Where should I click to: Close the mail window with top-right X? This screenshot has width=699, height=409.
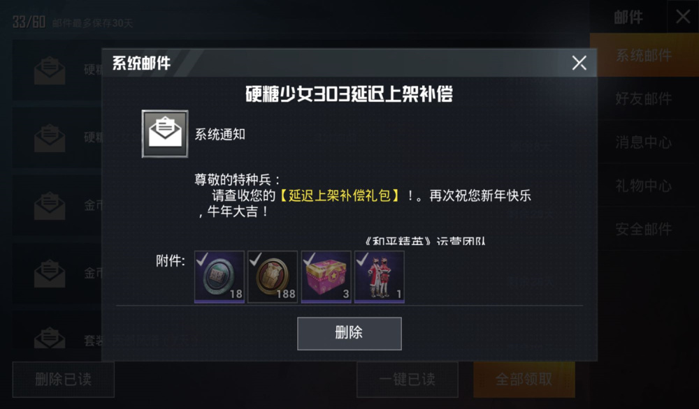point(683,17)
